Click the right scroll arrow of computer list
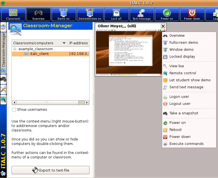 pyautogui.click(x=87, y=103)
